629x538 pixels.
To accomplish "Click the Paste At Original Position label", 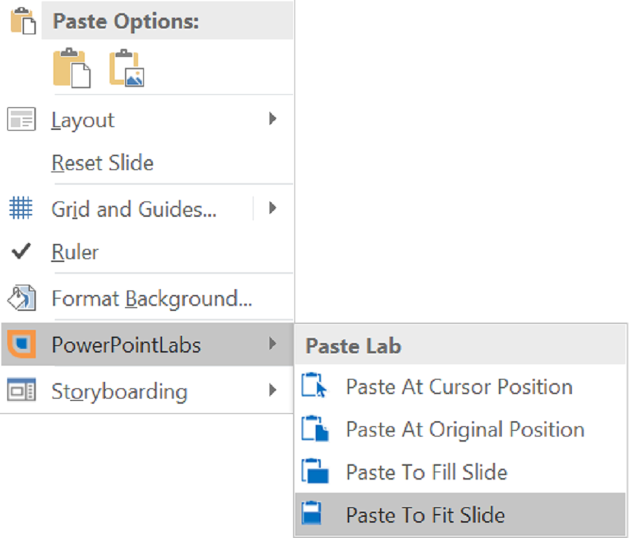I will 465,429.
